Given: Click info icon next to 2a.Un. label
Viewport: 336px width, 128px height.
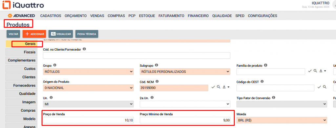Looking at the screenshot, I should coord(152,98).
